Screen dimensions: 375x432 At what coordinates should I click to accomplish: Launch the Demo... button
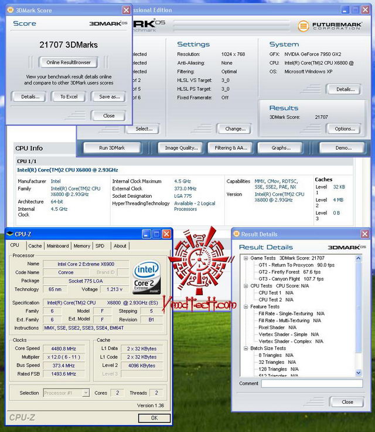click(343, 148)
